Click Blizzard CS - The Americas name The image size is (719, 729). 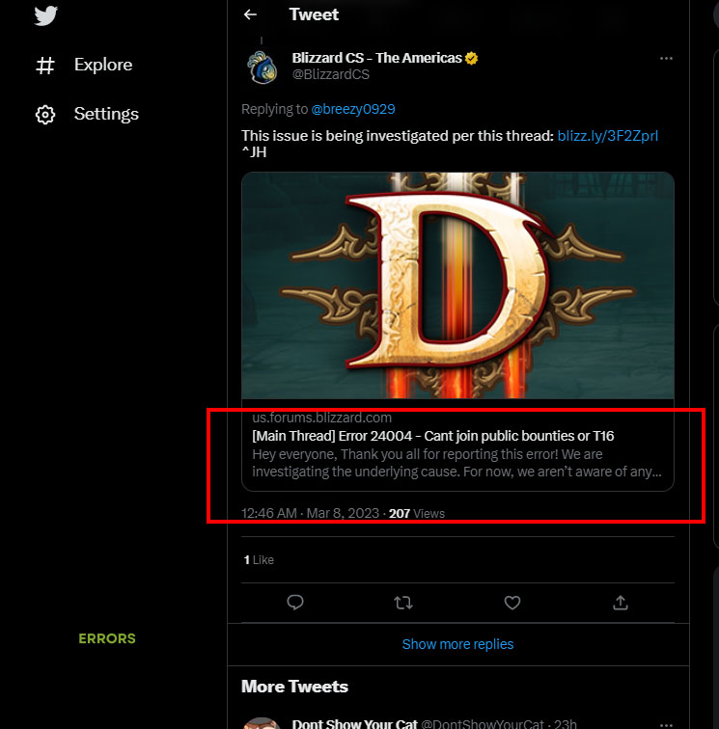pyautogui.click(x=377, y=58)
